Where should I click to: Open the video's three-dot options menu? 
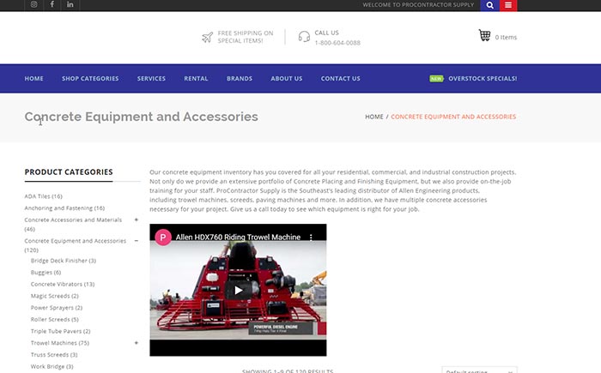tap(311, 238)
